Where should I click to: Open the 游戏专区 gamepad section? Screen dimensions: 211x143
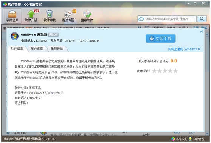pos(68,16)
